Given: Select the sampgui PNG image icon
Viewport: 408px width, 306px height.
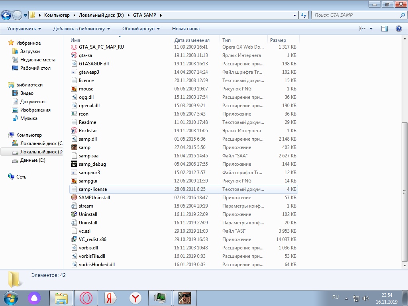Looking at the screenshot, I should point(74,181).
